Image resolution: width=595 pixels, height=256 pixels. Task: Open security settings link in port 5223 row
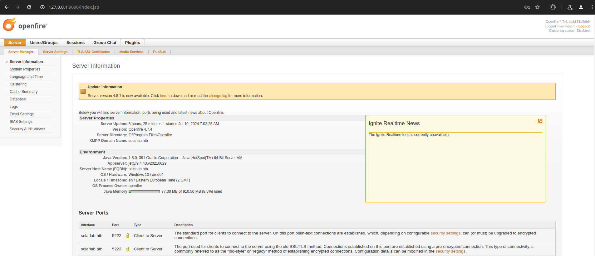click(450, 251)
